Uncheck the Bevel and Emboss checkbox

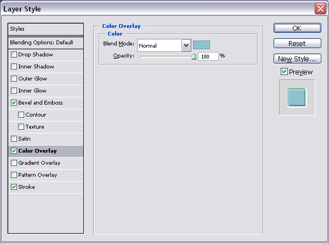(x=14, y=103)
